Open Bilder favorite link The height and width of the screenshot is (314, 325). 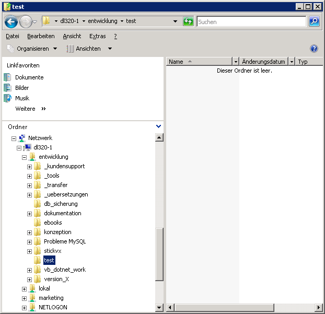22,88
